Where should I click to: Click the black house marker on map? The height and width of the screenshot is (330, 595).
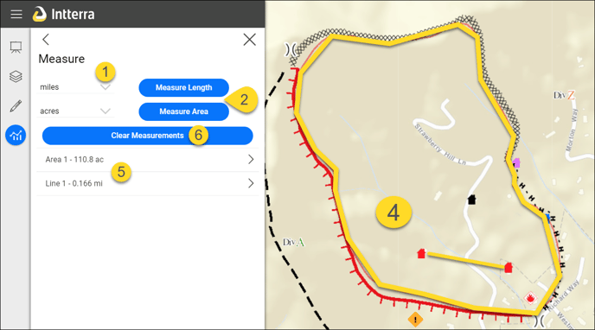tap(471, 200)
